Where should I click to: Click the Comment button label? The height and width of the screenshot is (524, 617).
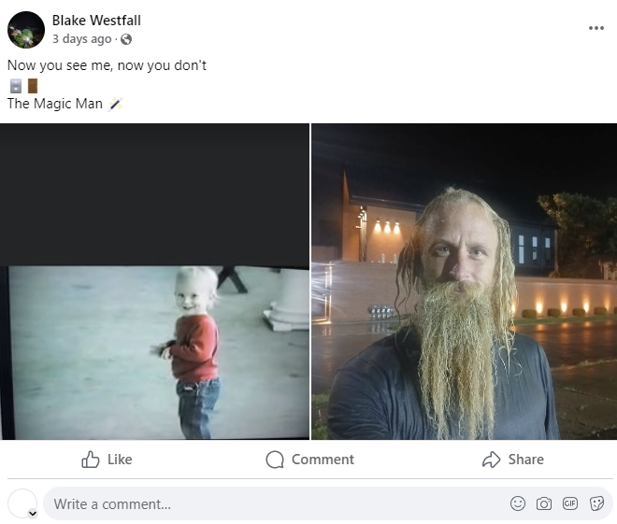(x=323, y=460)
